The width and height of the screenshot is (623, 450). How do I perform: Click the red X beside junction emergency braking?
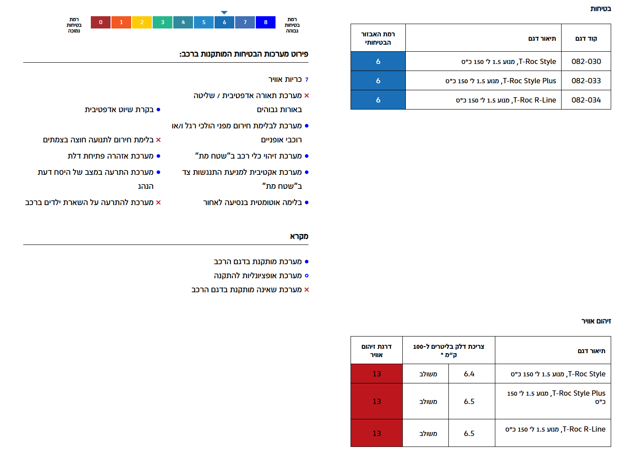tap(158, 140)
